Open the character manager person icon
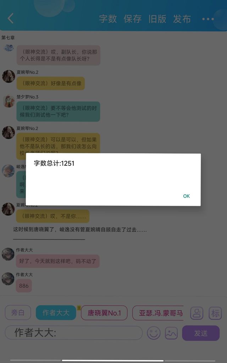 196,313
